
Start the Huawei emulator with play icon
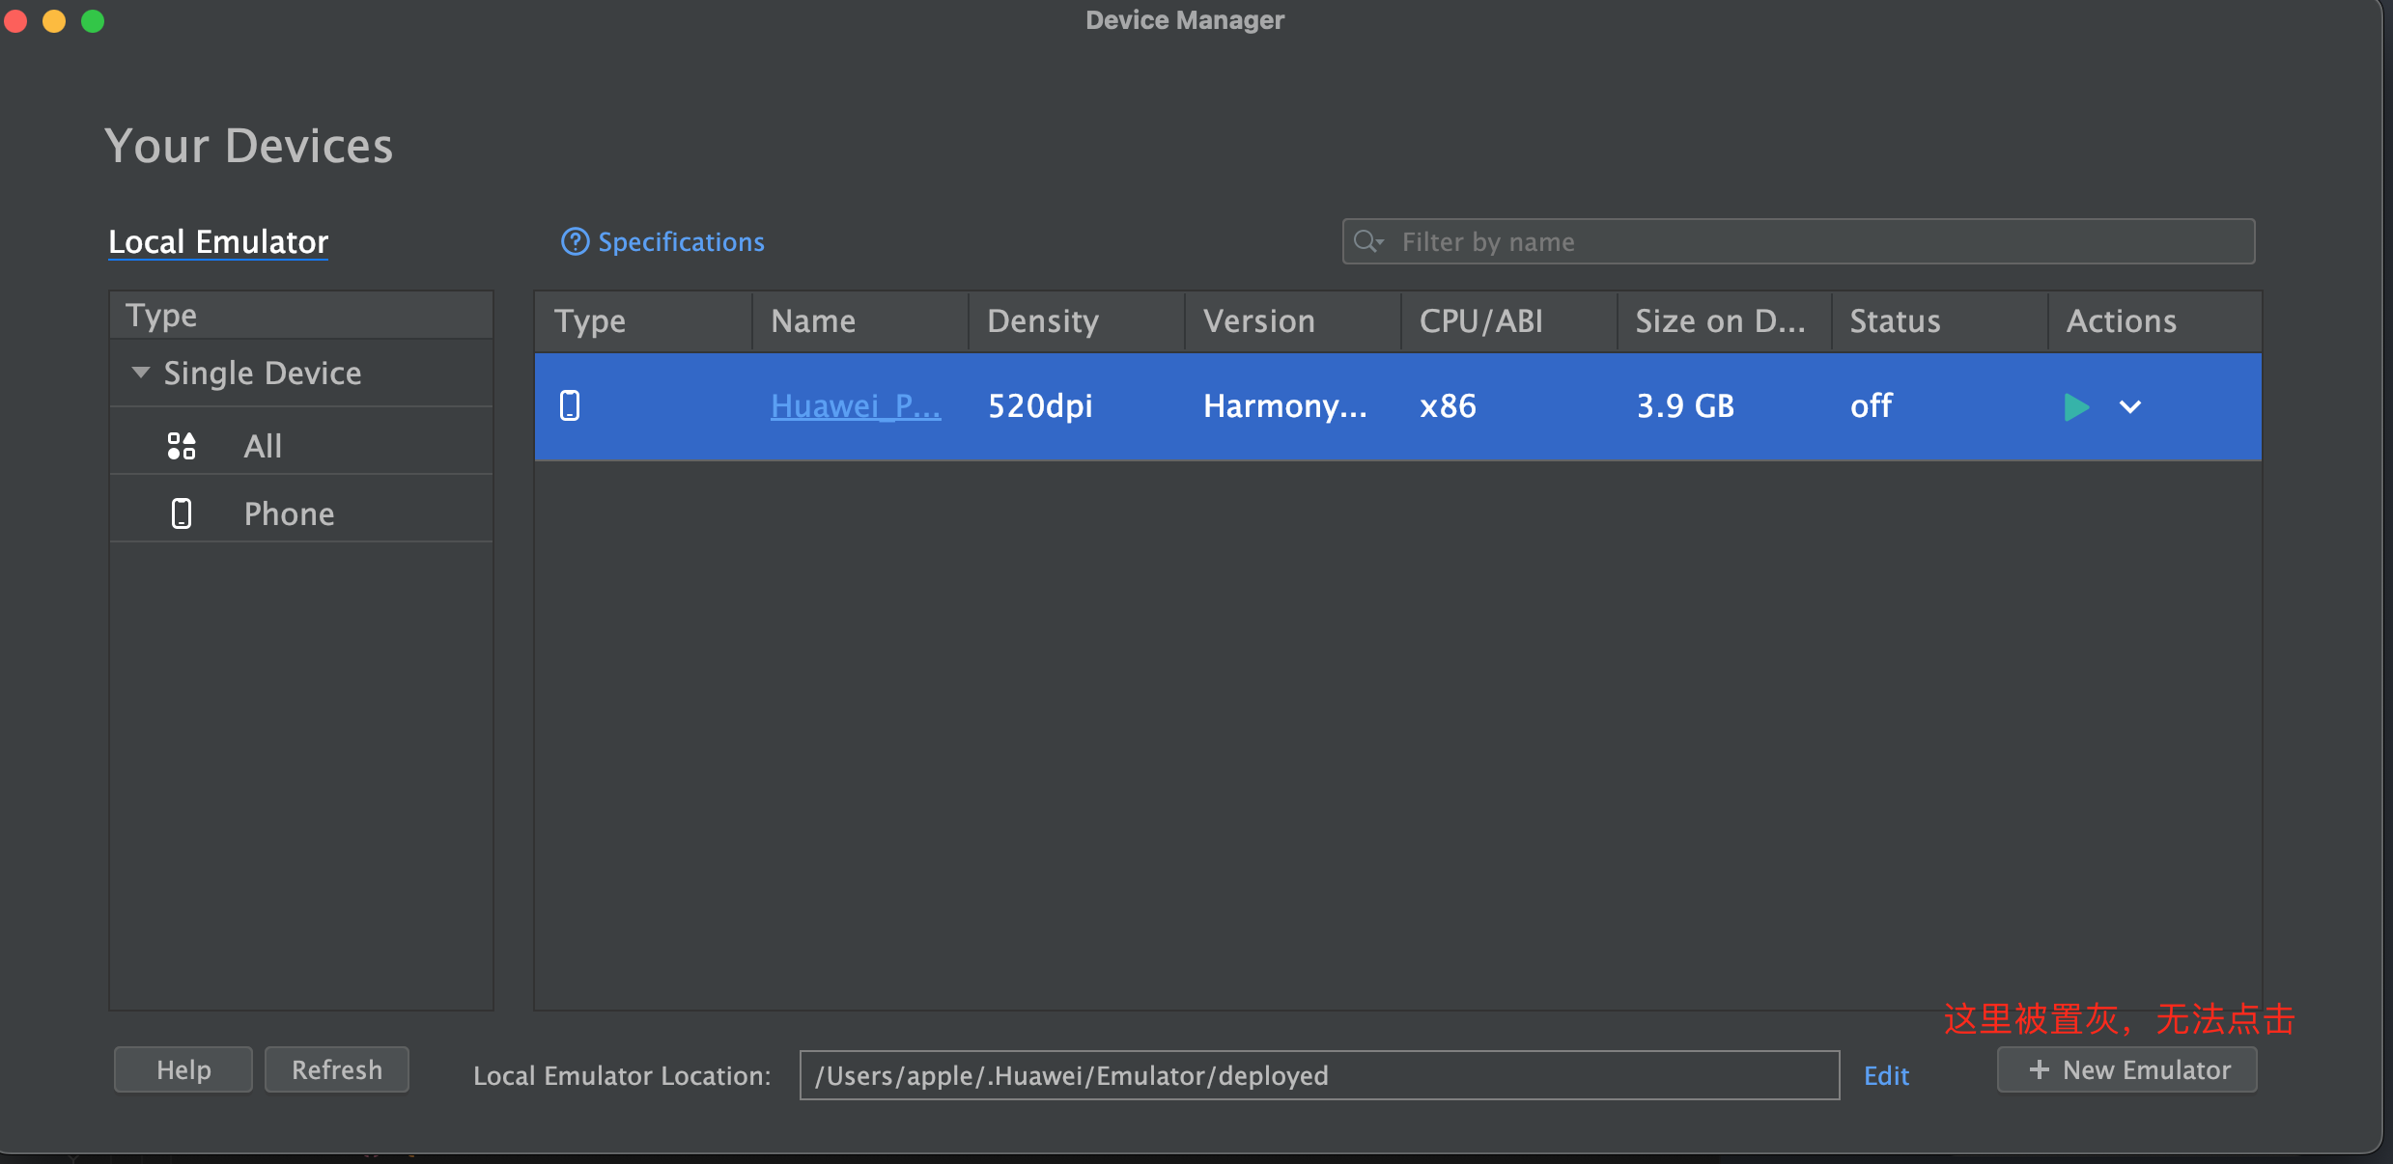point(2075,406)
